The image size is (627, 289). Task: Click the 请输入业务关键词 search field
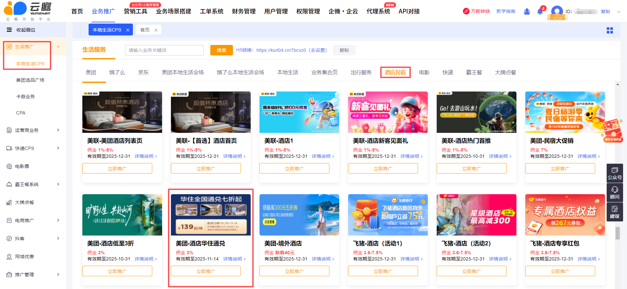[164, 50]
